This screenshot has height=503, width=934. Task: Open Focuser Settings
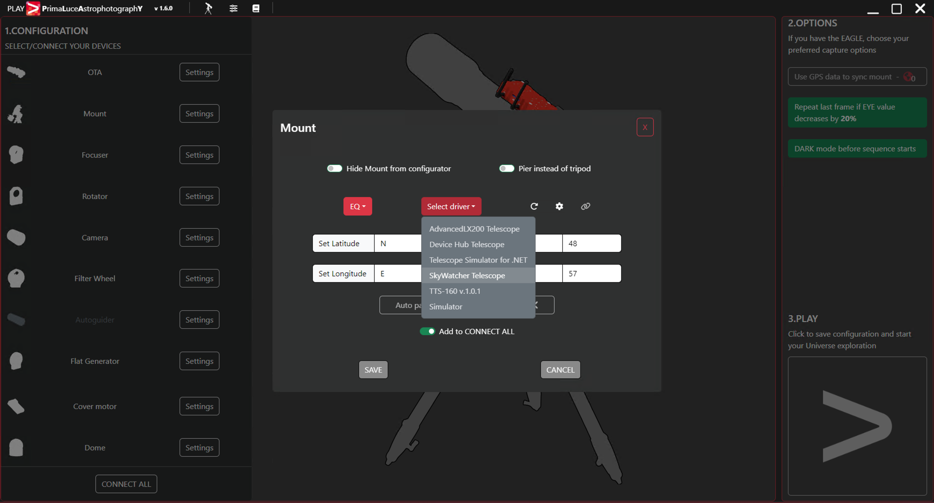[199, 155]
